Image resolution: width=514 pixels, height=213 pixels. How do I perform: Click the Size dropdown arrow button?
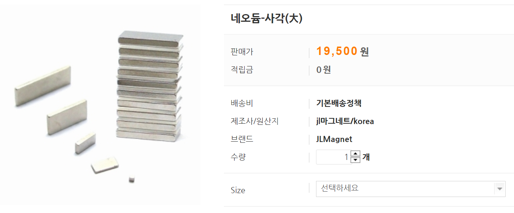(499, 189)
